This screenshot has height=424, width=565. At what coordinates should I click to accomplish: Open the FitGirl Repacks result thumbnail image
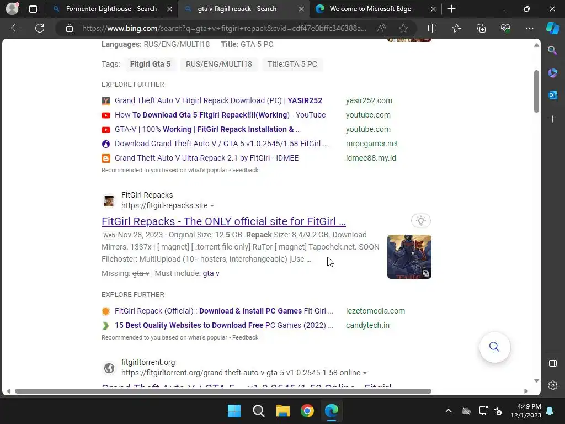coord(409,257)
